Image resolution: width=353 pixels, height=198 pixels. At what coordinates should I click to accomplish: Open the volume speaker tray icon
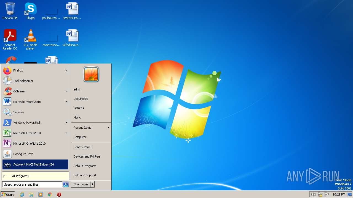coord(313,194)
